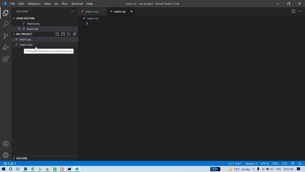
Task: Click the volume speaker tray icon
Action: 272,169
